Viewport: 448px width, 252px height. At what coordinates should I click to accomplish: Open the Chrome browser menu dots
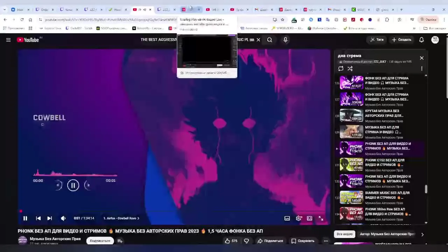click(444, 20)
